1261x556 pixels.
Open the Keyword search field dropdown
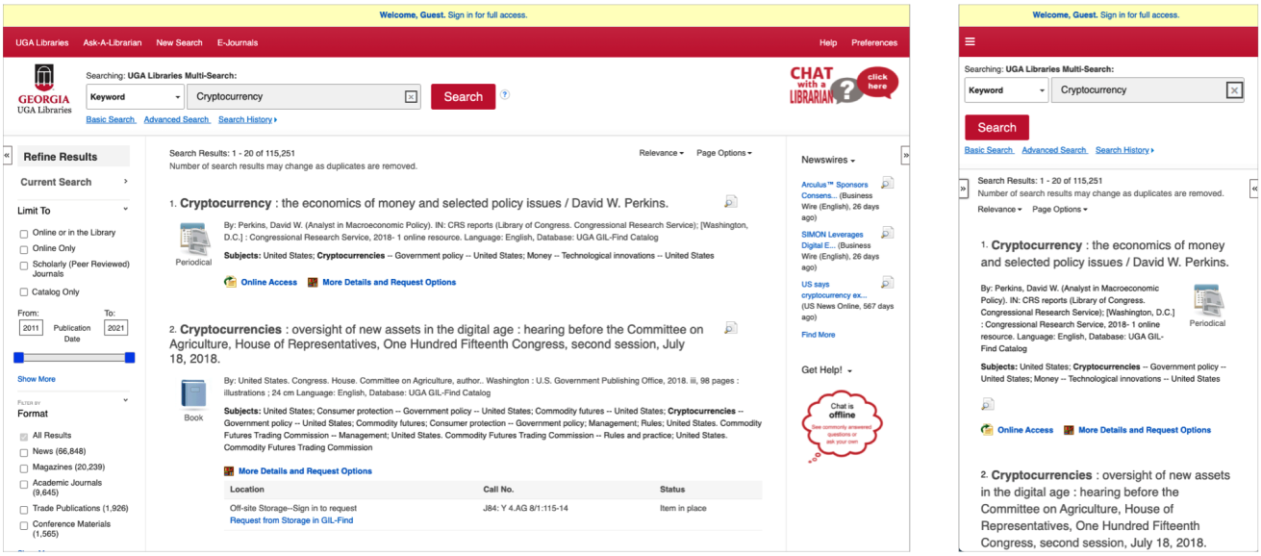135,97
